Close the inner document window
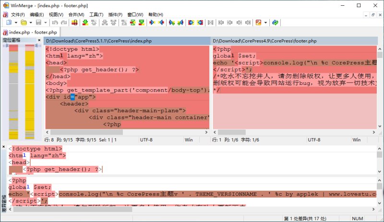Screen dimensions: 384x222 [380, 15]
